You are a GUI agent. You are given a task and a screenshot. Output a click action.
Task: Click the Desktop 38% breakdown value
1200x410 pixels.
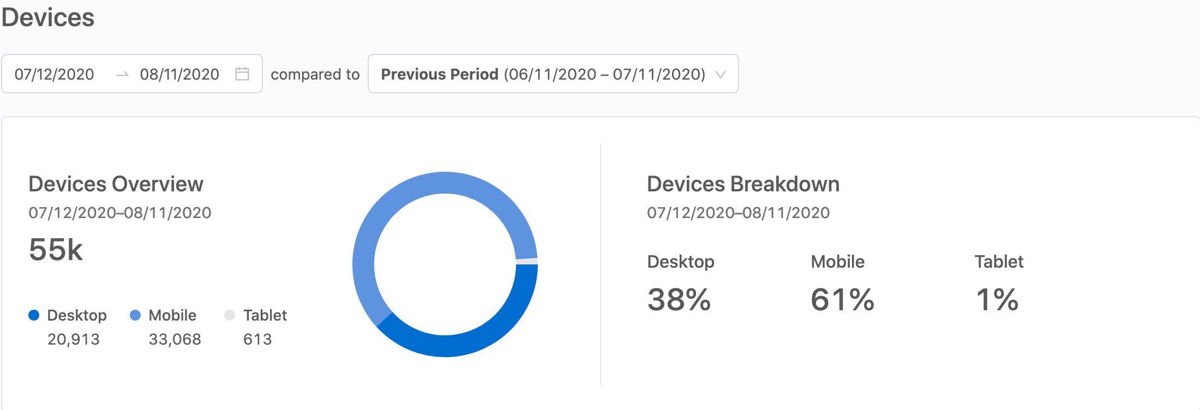[679, 299]
